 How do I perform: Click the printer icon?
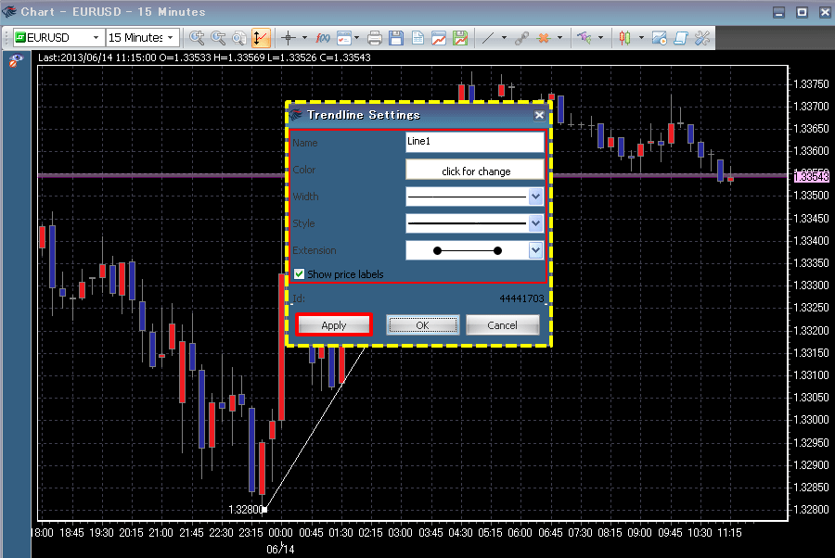click(x=375, y=38)
